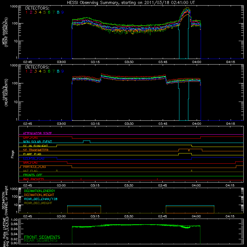Image resolution: width=247 pixels, height=247 pixels.
Task: Click the NON_SOLAR_EVENT flag label
Action: [37, 142]
